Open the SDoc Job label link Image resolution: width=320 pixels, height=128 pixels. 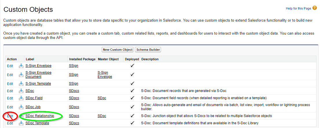33,107
